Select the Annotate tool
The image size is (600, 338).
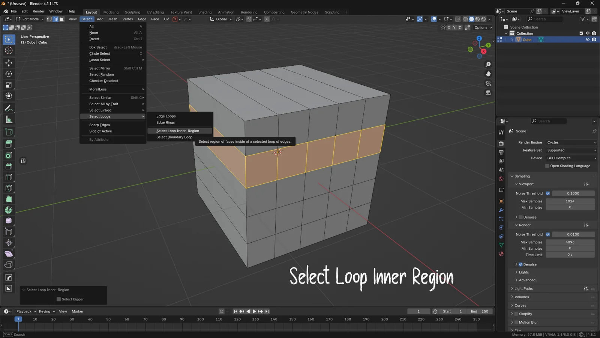tap(9, 109)
